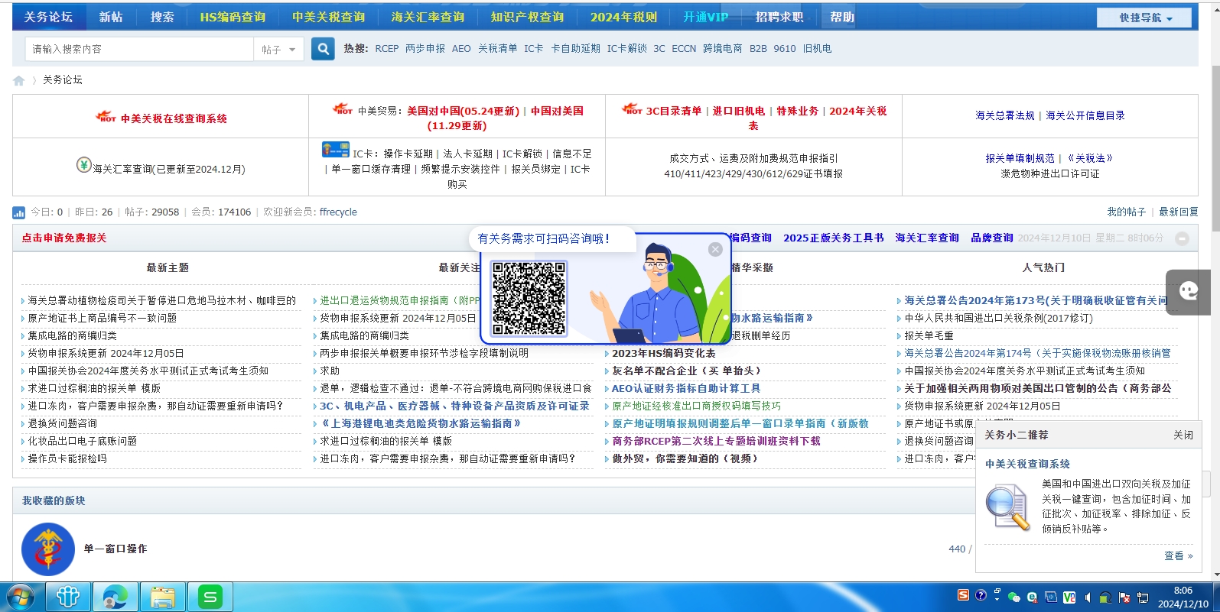Collapse the forum section with minus icon
Screen dimensions: 1220x612
tap(1182, 238)
